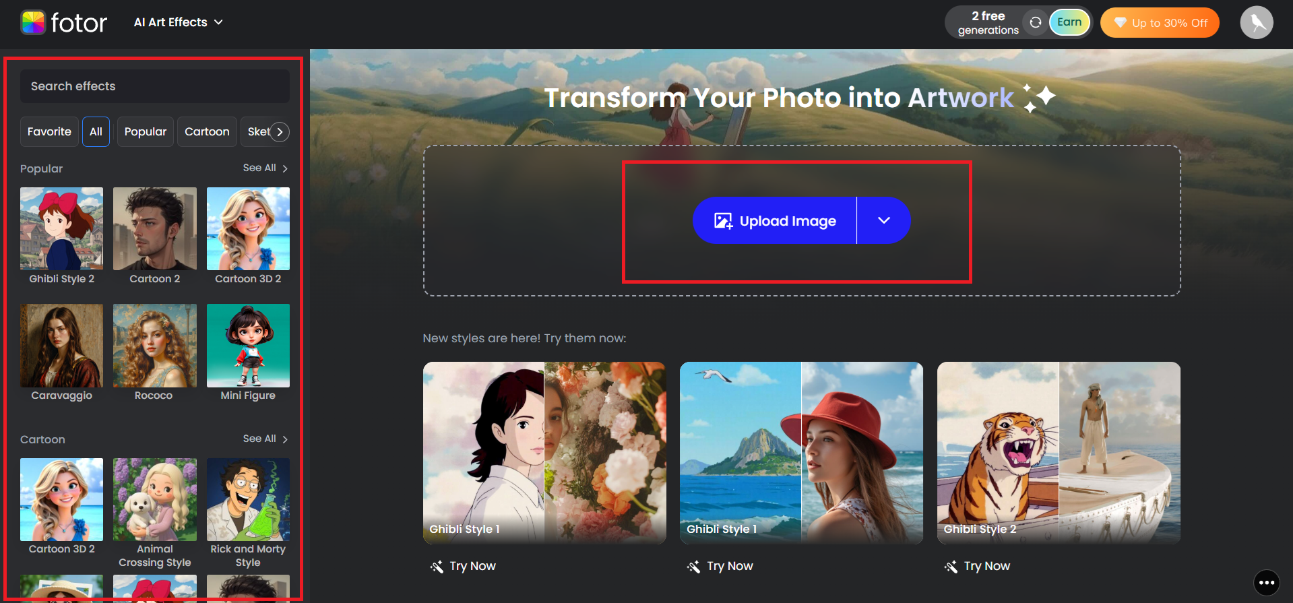This screenshot has width=1293, height=603.
Task: Click Try Now under tiger boat card
Action: pos(978,566)
